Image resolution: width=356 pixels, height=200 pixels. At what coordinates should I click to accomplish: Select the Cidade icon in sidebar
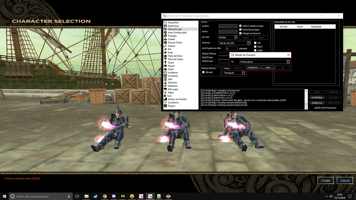tap(165, 39)
